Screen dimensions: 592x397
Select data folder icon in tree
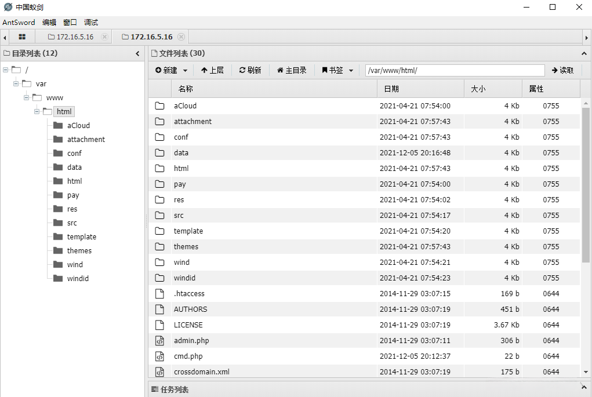coord(58,167)
